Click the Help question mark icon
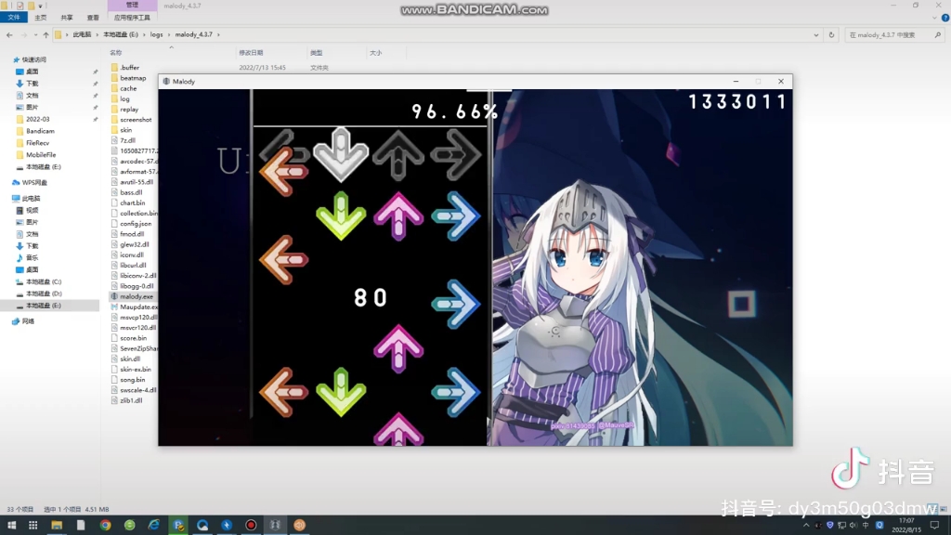951x535 pixels. coord(944,18)
